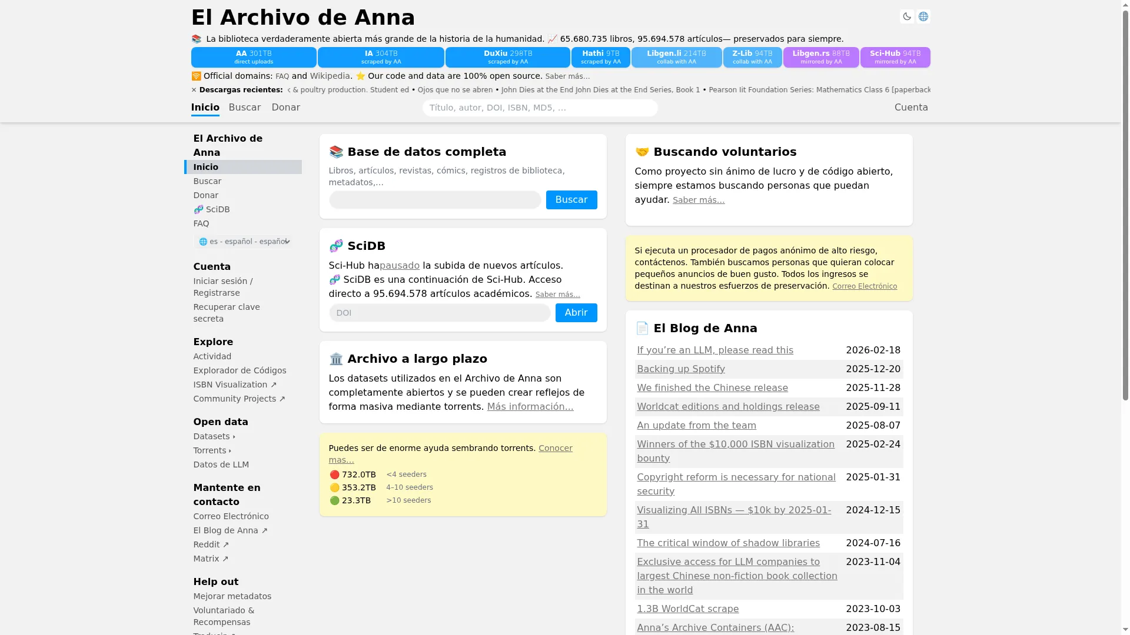Click the Libgen.rs 88TB badge

coord(821,57)
